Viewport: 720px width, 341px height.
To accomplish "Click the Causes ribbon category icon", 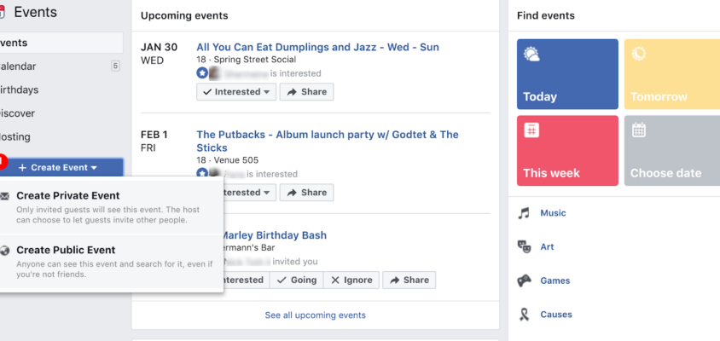I will click(524, 315).
